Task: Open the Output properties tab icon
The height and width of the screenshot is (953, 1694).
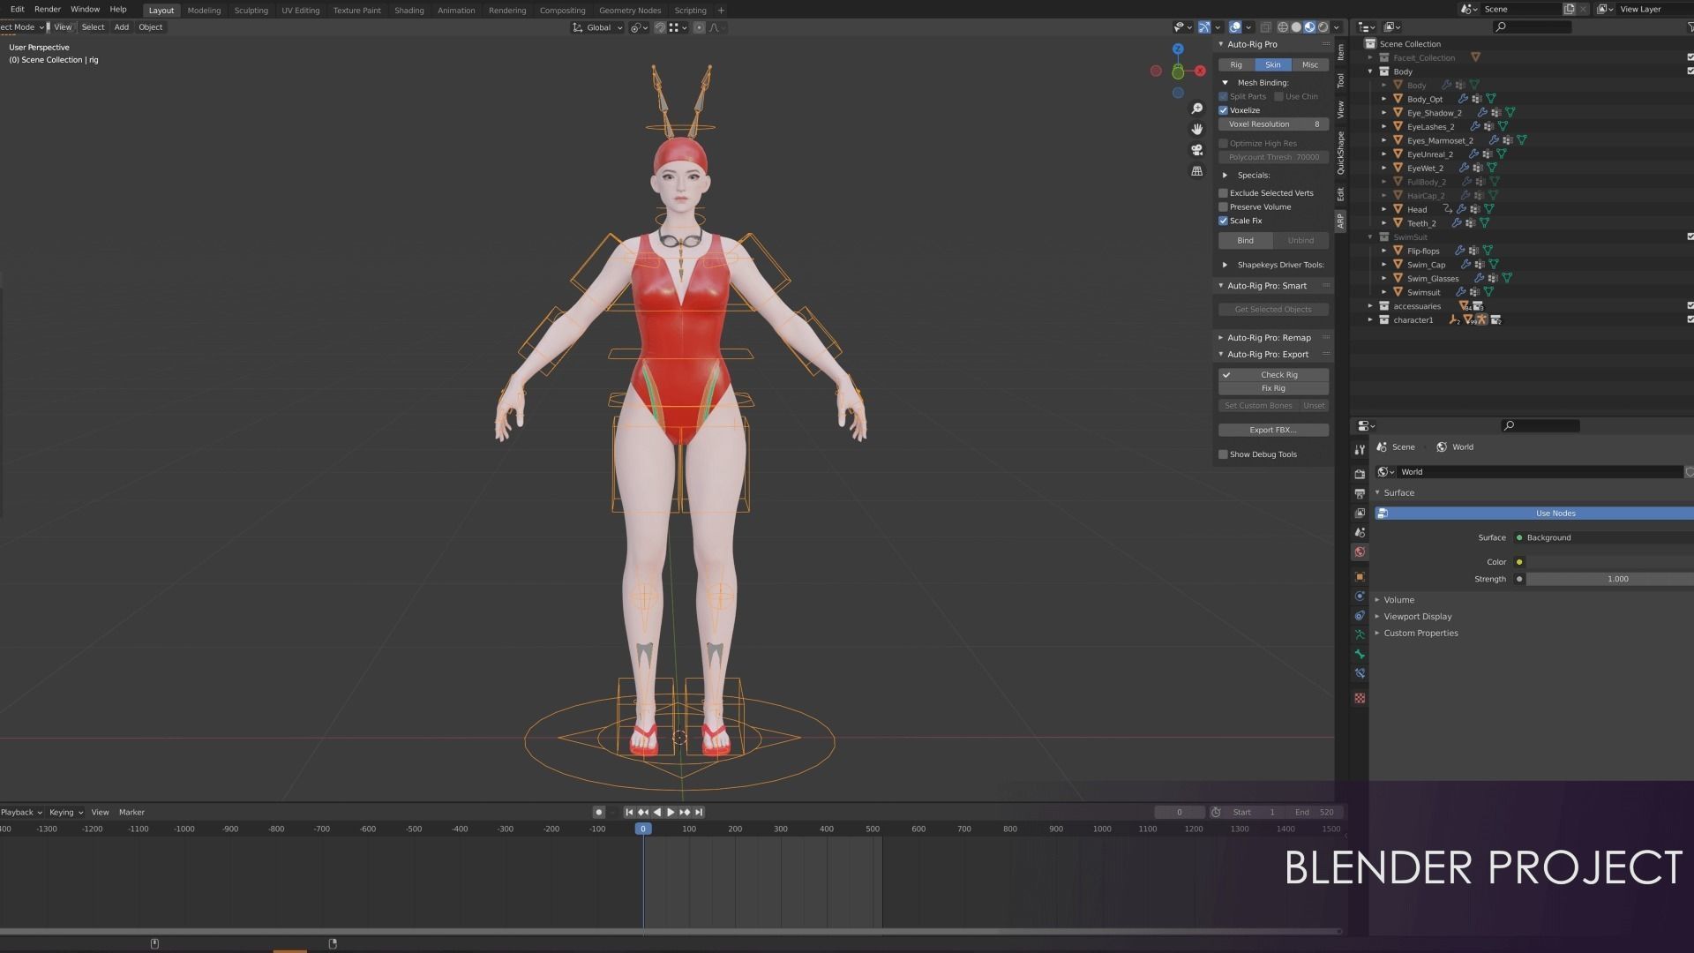Action: (1360, 493)
